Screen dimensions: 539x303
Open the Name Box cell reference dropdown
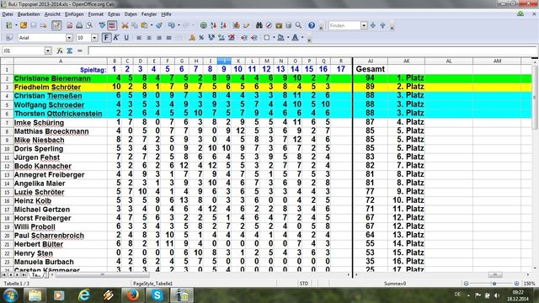pyautogui.click(x=48, y=50)
